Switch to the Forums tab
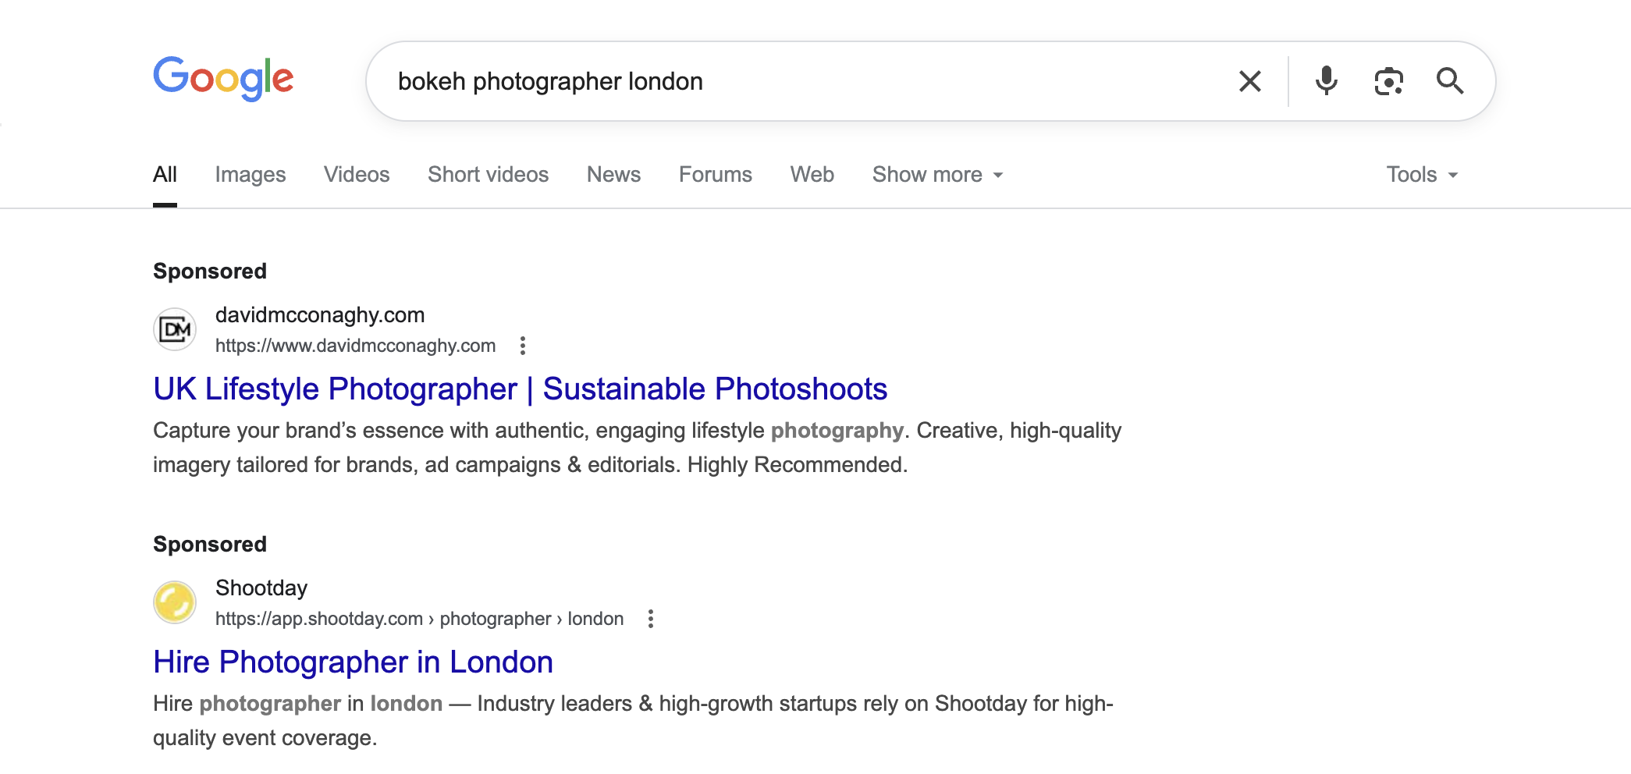Viewport: 1631px width, 774px height. pyautogui.click(x=716, y=174)
